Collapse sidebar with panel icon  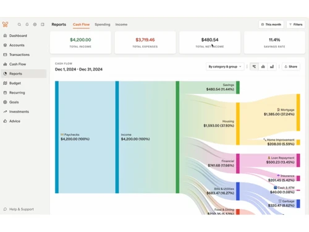43,24
